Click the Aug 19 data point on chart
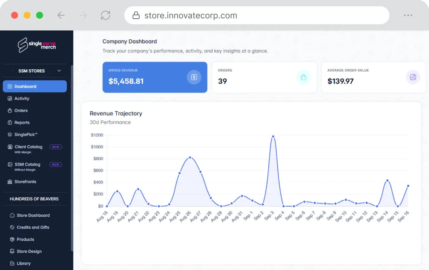 click(x=117, y=191)
